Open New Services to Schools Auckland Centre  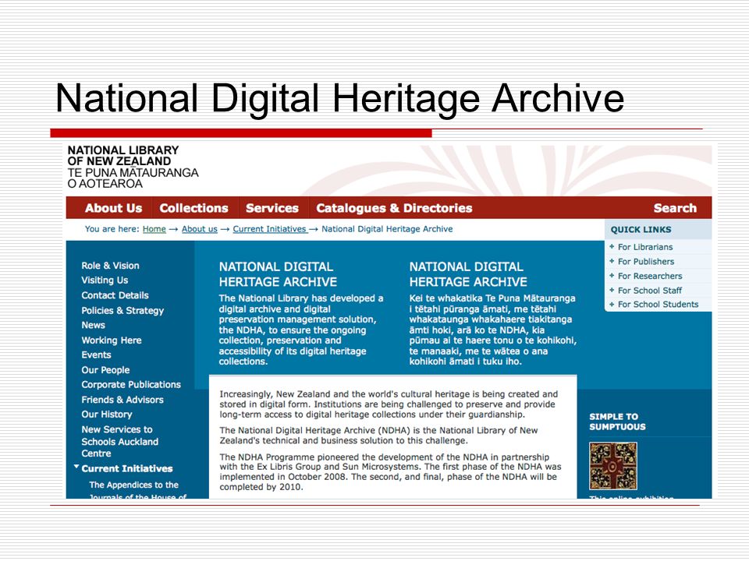[x=120, y=441]
